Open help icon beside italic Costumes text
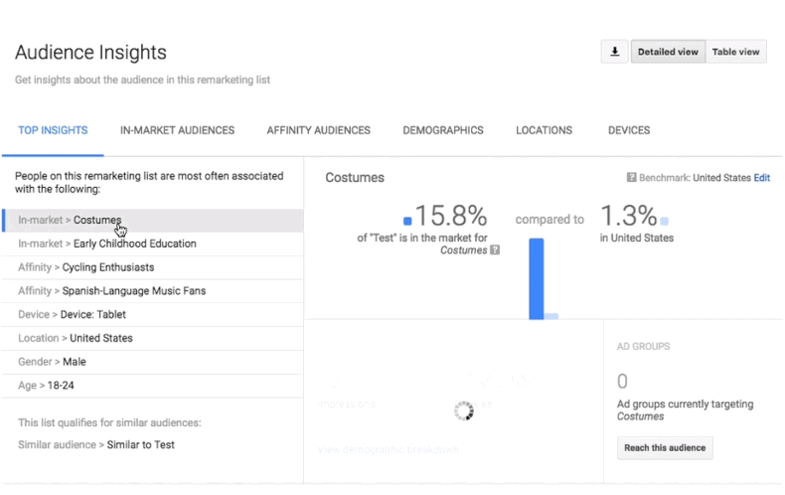 click(495, 250)
